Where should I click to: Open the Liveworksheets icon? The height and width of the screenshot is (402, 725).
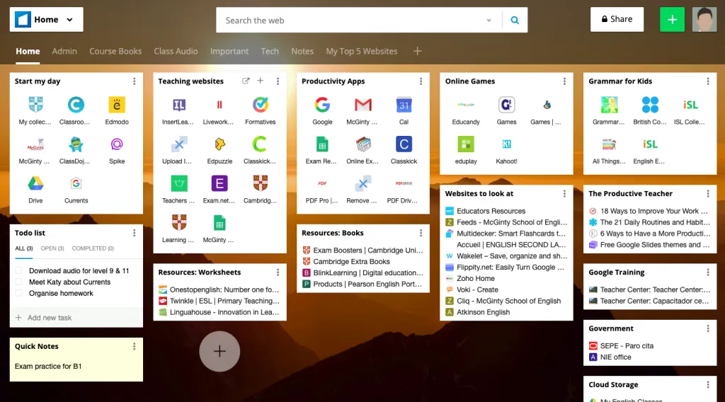coord(219,105)
